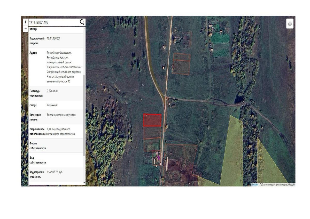310x219 pixels.
Task: Zoom in the map with plus button
Action: [25, 22]
